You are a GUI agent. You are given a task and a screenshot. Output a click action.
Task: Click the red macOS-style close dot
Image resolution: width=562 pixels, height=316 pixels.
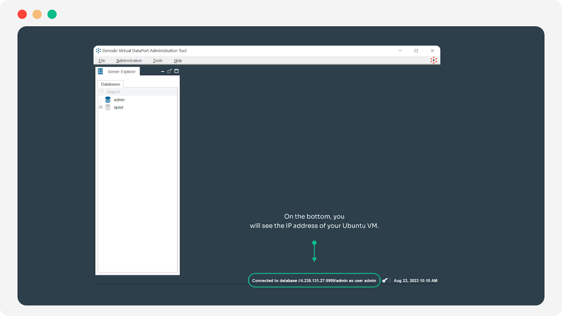[x=22, y=14]
